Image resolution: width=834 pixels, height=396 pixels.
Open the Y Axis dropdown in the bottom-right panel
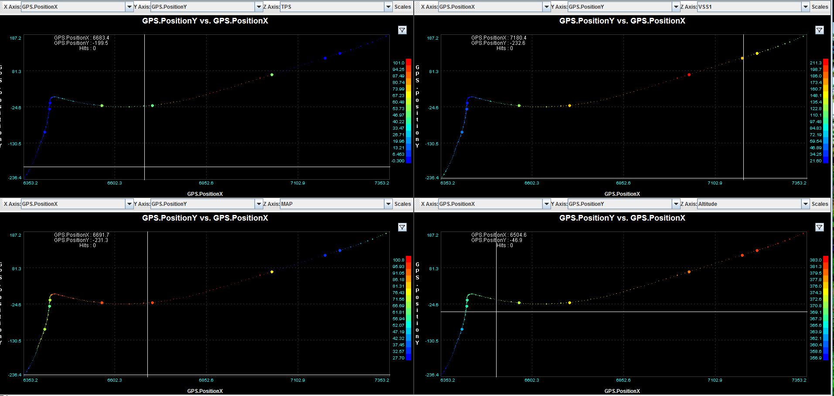click(x=676, y=204)
